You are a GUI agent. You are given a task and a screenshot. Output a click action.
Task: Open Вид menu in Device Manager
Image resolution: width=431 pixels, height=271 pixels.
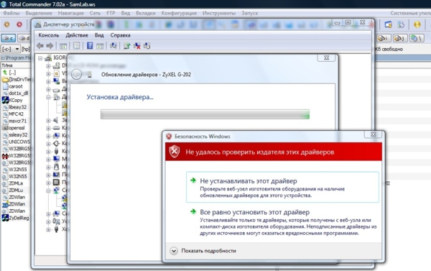[x=99, y=35]
